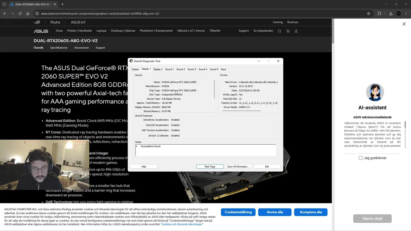Viewport: 411px width, 231px height.
Task: Open Support in navigation bar
Action: pyautogui.click(x=244, y=31)
